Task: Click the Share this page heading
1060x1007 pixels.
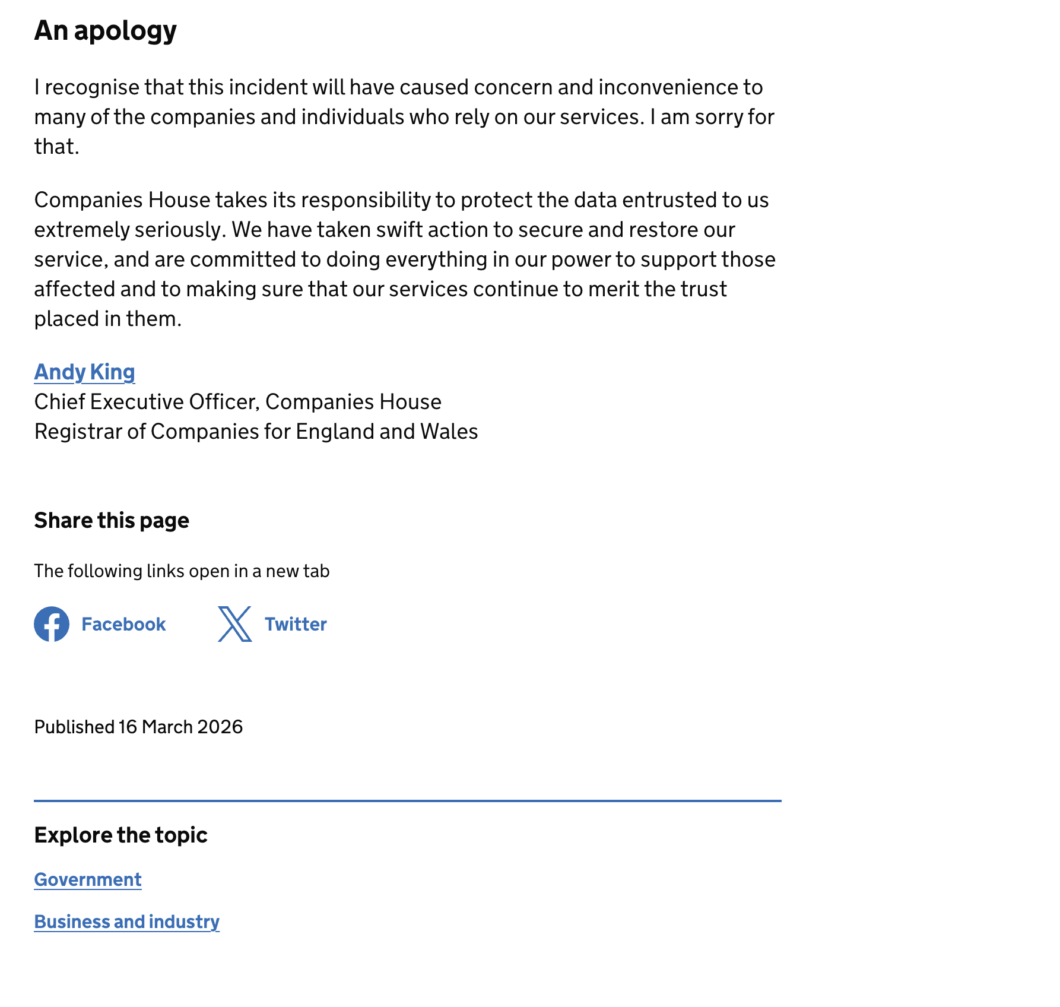Action: point(112,520)
